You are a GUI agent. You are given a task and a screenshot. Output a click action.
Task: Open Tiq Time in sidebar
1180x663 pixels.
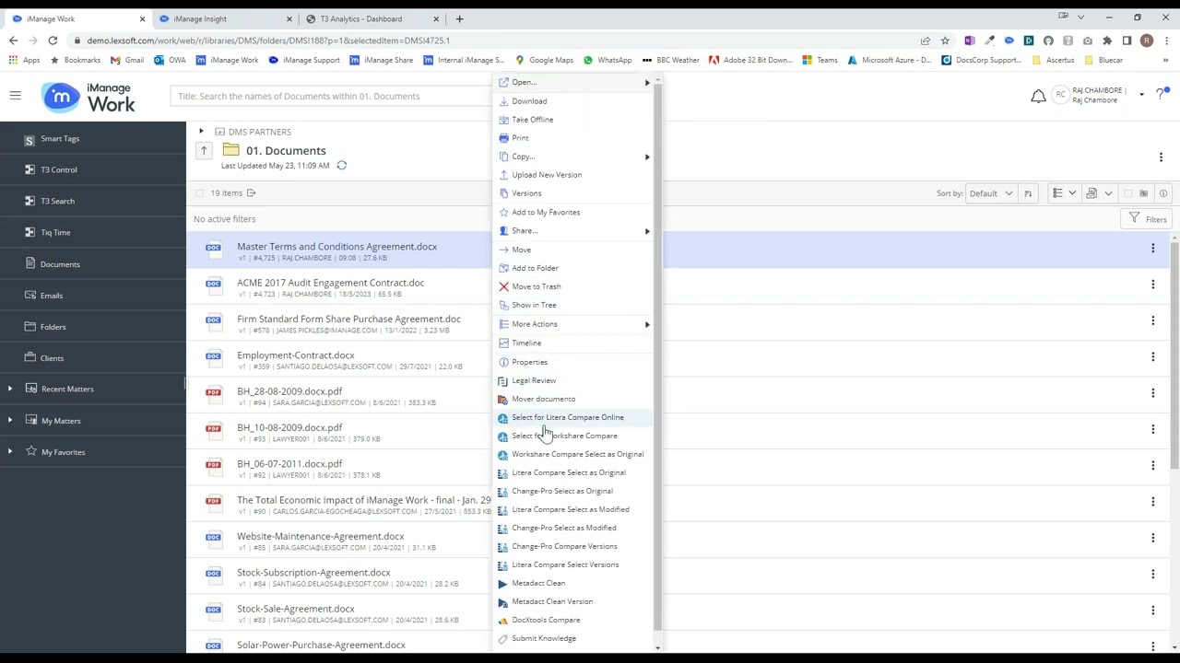[55, 233]
